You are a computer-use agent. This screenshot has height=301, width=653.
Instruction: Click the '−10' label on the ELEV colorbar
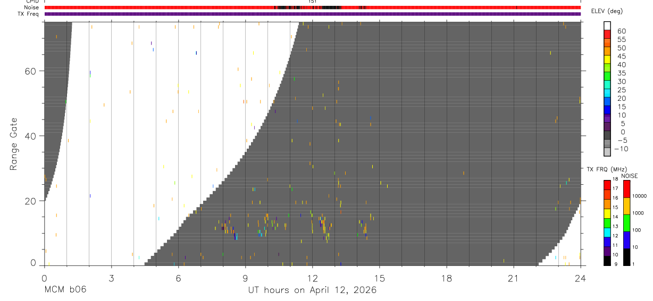621,149
